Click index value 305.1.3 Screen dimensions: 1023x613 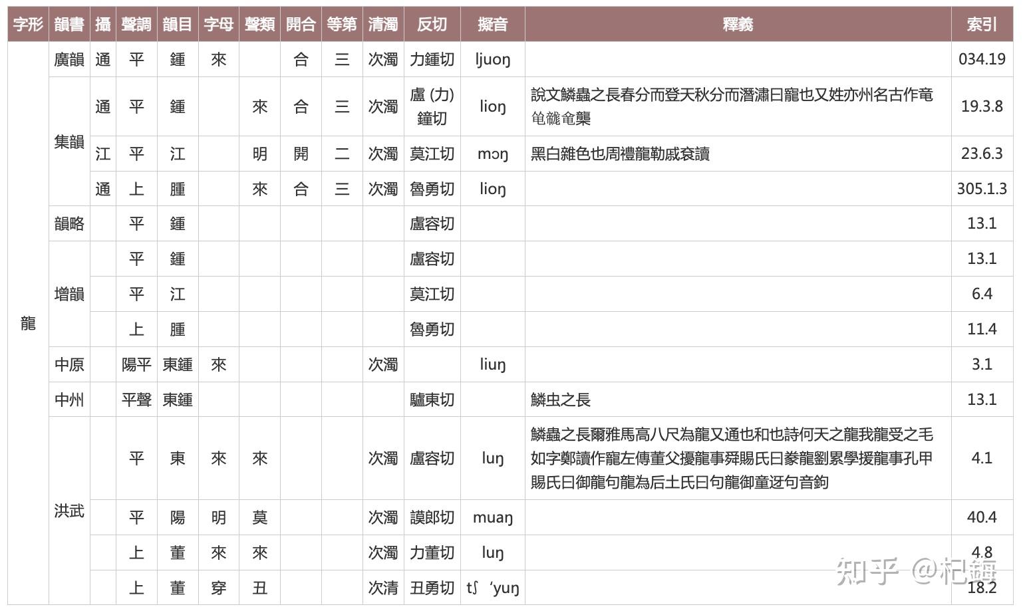tap(982, 189)
